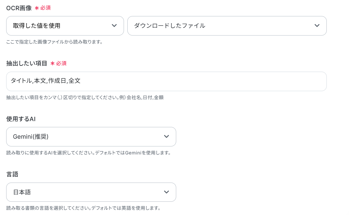
Task: Focus the タイトル,本文,作成日,全文 input field
Action: tap(166, 81)
